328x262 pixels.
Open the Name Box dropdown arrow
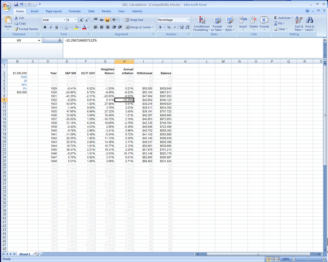point(39,41)
